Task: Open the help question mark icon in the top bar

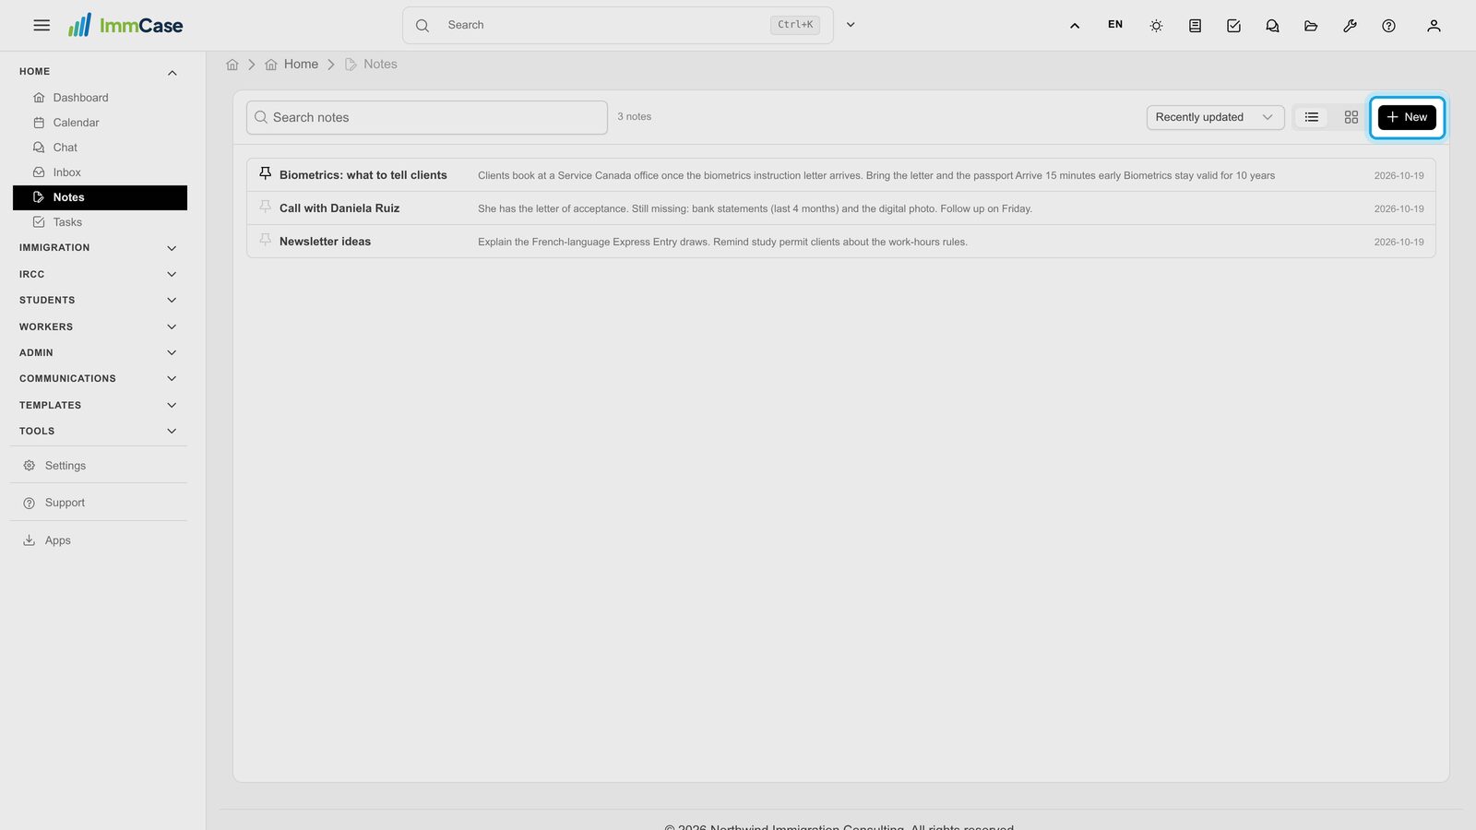Action: pos(1388,26)
